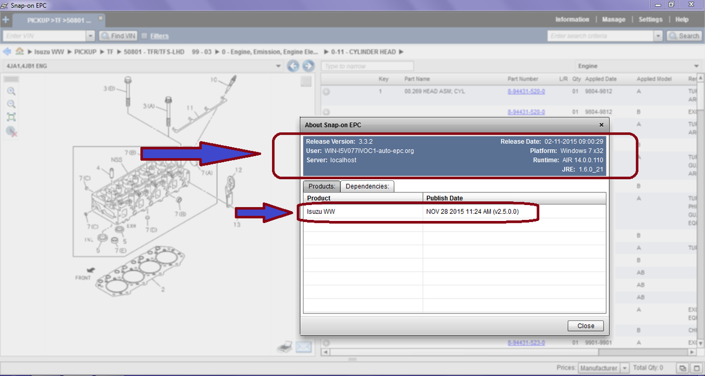Image resolution: width=705 pixels, height=376 pixels.
Task: Click magnifier icon on Find VIN button
Action: [x=105, y=36]
